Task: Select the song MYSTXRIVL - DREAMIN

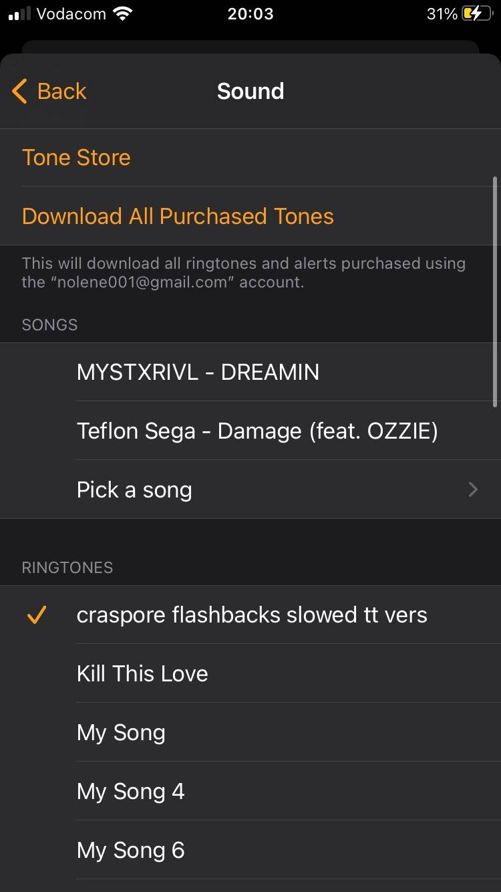Action: [198, 372]
